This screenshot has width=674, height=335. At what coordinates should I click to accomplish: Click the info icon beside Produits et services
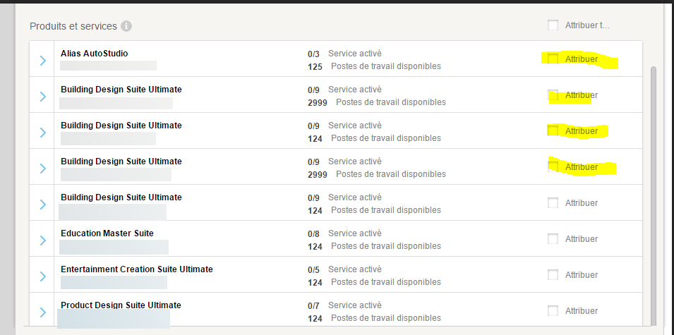coord(126,26)
